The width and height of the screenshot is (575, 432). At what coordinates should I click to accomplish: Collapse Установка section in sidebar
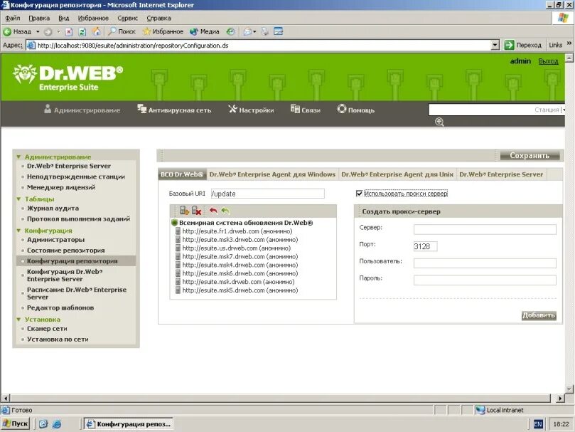(x=18, y=320)
